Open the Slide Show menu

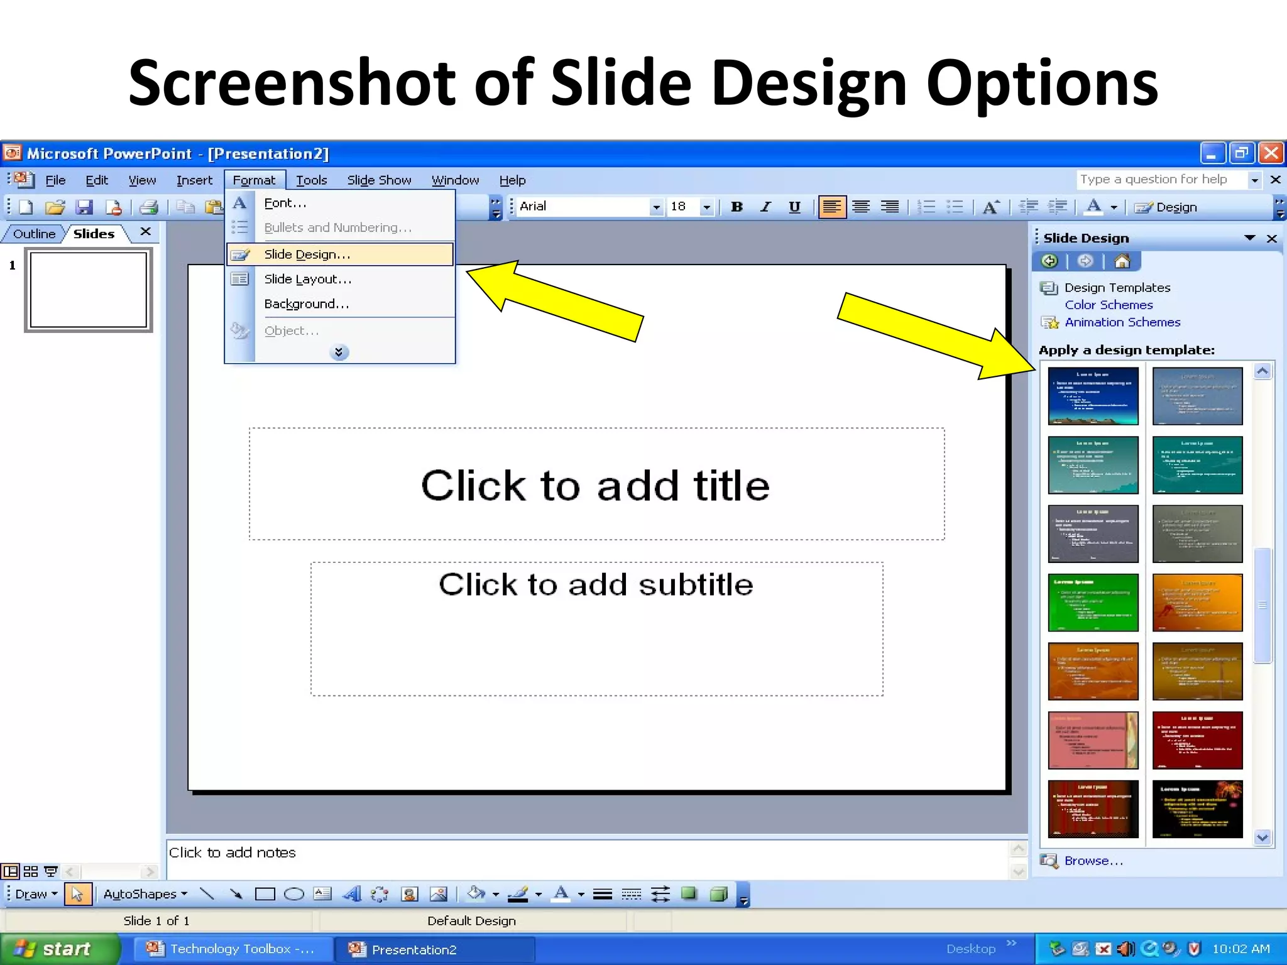[379, 180]
